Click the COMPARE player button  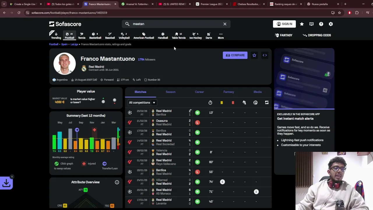tap(235, 55)
